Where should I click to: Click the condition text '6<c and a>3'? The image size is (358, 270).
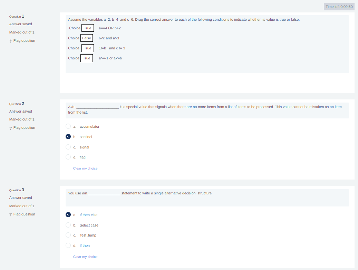109,38
